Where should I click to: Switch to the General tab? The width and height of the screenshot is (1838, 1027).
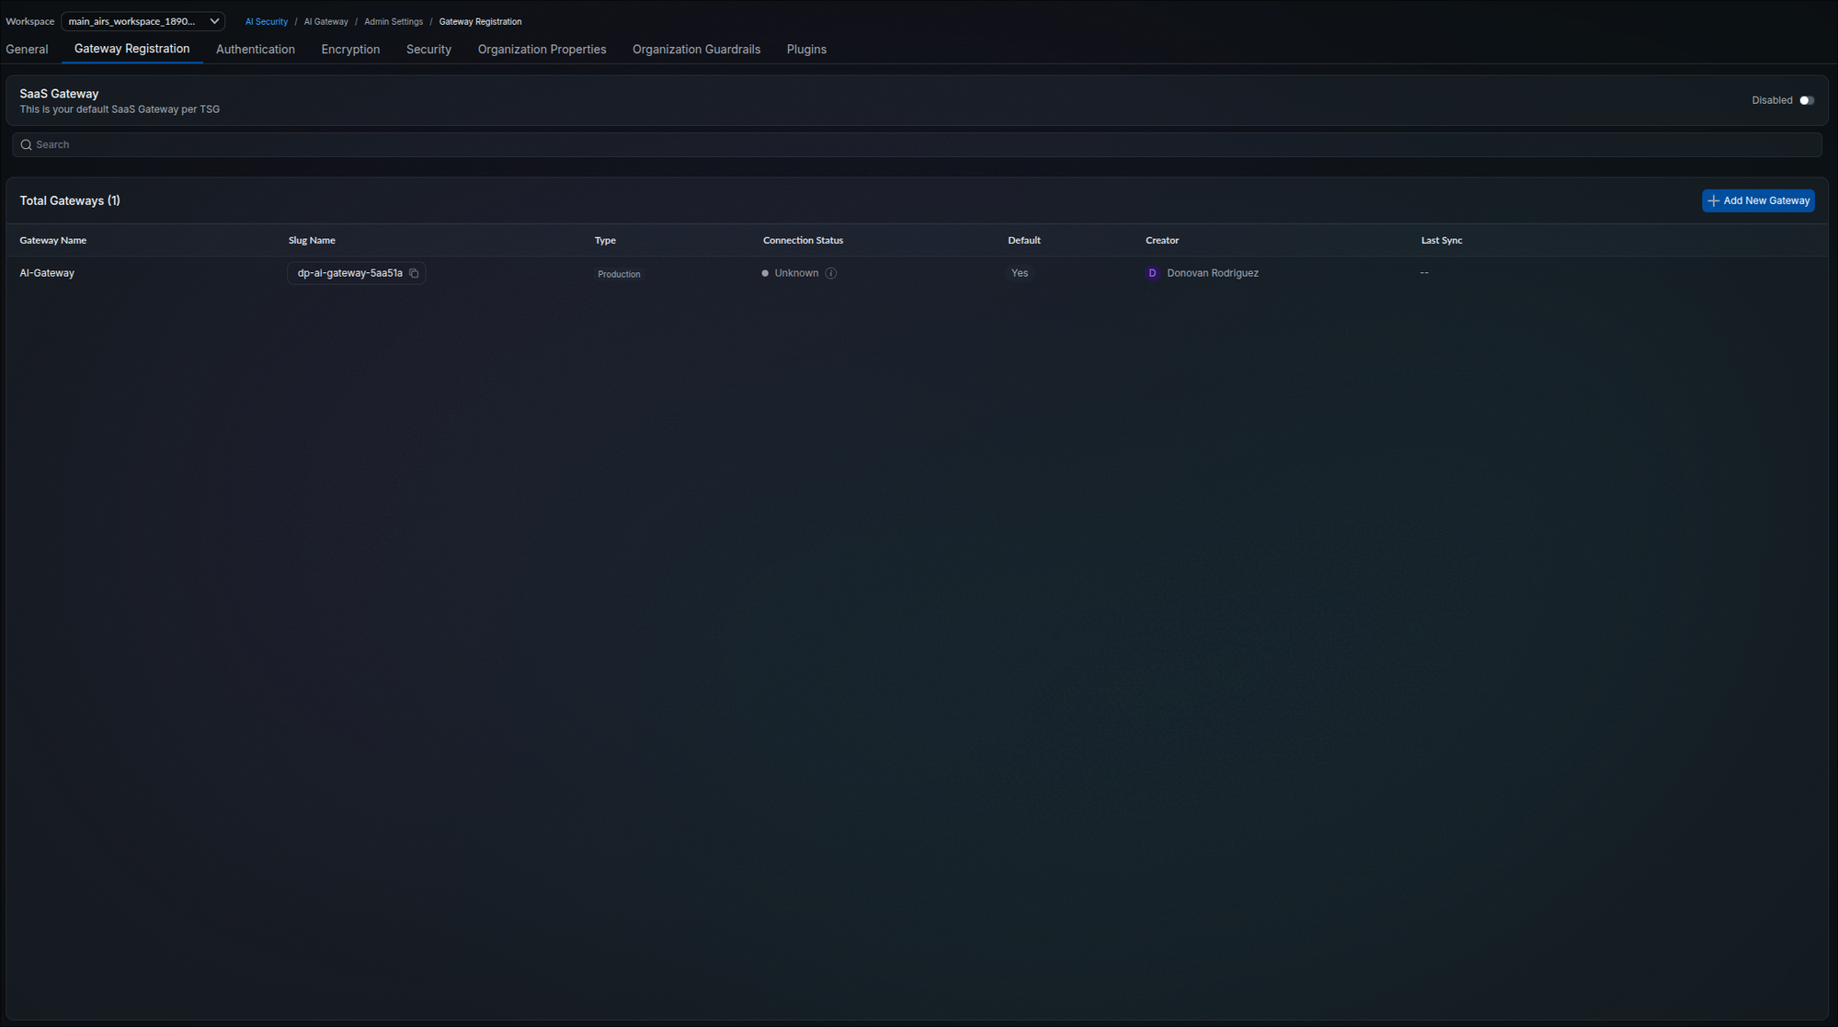point(27,50)
